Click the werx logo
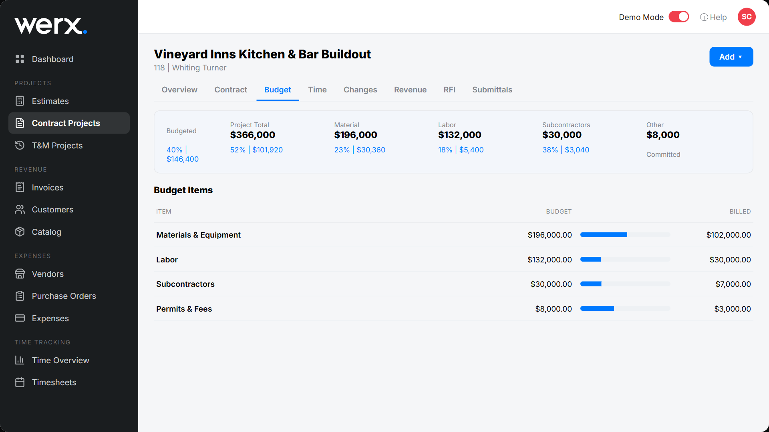769x432 pixels. tap(51, 26)
